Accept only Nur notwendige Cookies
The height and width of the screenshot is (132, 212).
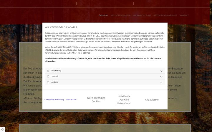click(96, 99)
